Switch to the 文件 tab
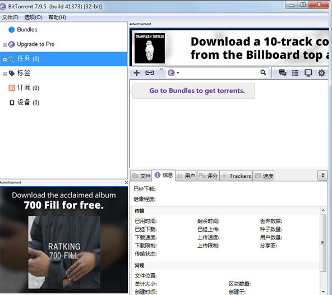This screenshot has height=295, width=332. click(141, 176)
